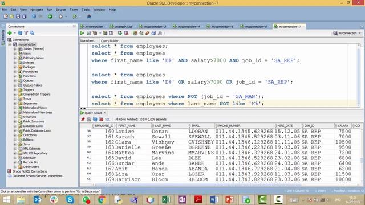The image size is (365, 205).
Task: Click the Undo arrow icon in main toolbar
Action: [x=34, y=17]
